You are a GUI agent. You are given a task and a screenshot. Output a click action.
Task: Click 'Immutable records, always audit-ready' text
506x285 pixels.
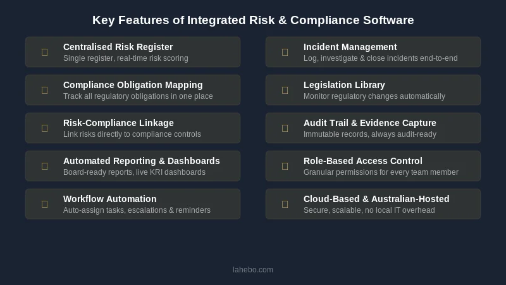(x=370, y=134)
